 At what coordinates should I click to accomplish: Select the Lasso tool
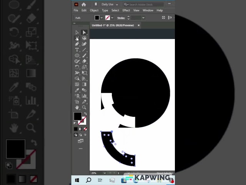[84, 38]
